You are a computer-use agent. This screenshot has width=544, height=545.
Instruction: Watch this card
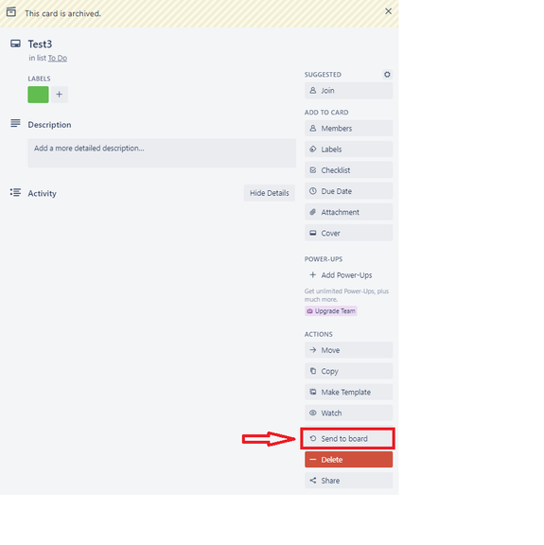coord(348,413)
